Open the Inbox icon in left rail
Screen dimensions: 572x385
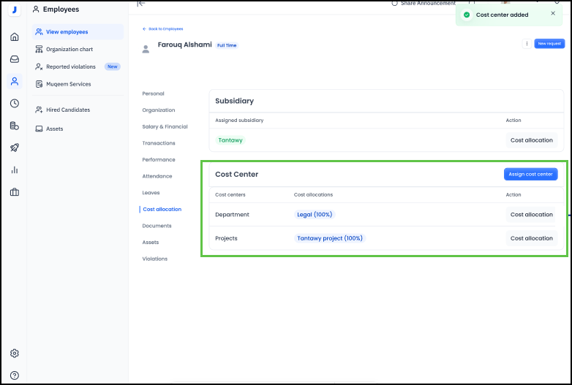15,59
